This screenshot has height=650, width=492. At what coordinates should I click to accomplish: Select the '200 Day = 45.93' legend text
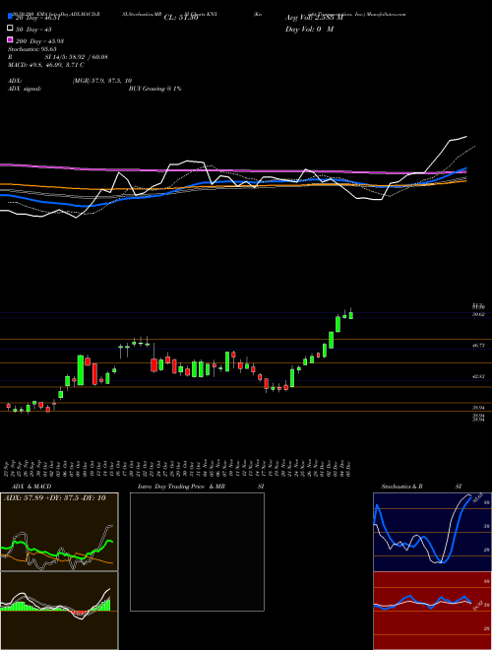coord(39,41)
